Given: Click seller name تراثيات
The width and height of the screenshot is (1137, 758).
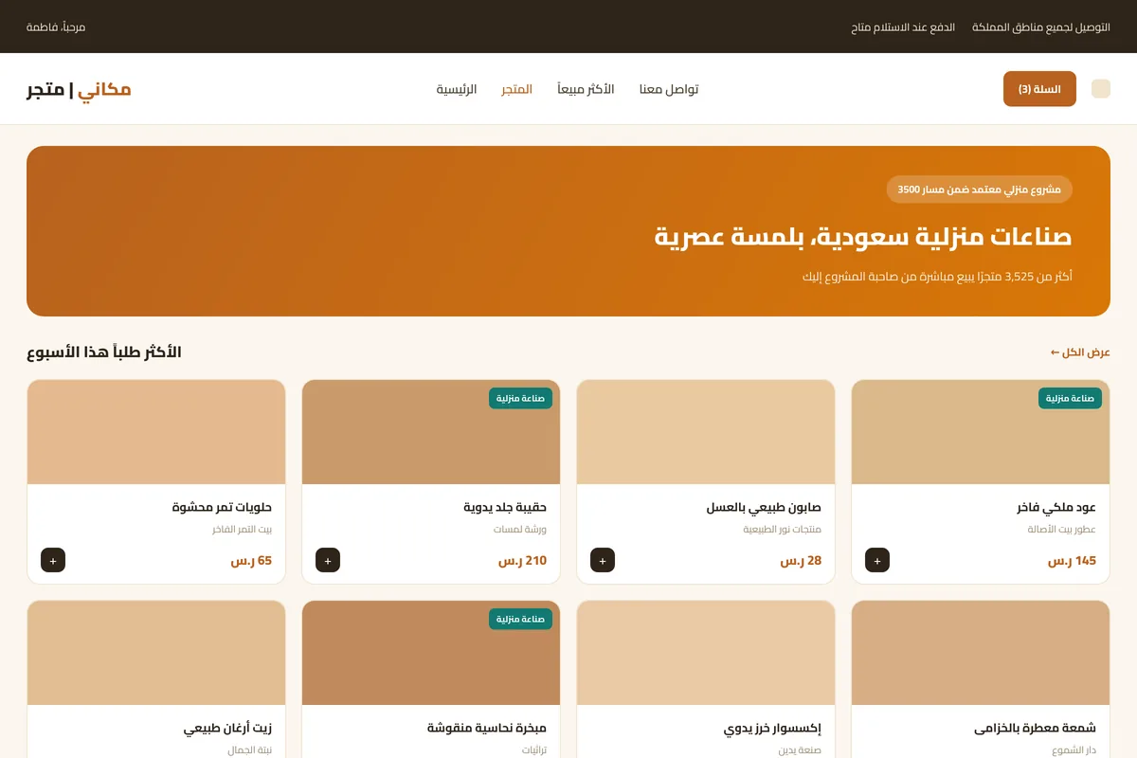Looking at the screenshot, I should [534, 750].
